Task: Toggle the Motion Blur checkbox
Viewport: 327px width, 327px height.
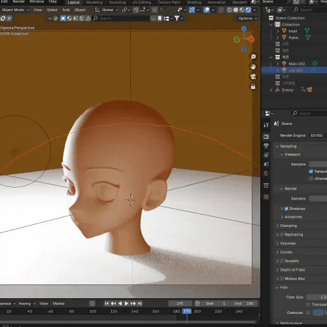Action: click(x=282, y=279)
